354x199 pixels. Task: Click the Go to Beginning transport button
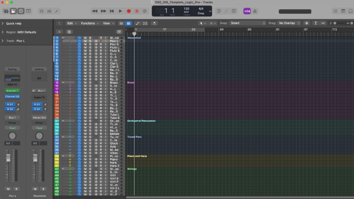pyautogui.click(x=112, y=11)
